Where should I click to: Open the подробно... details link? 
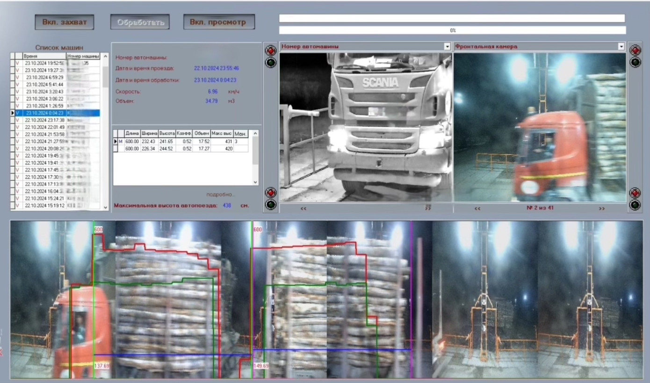pyautogui.click(x=221, y=194)
